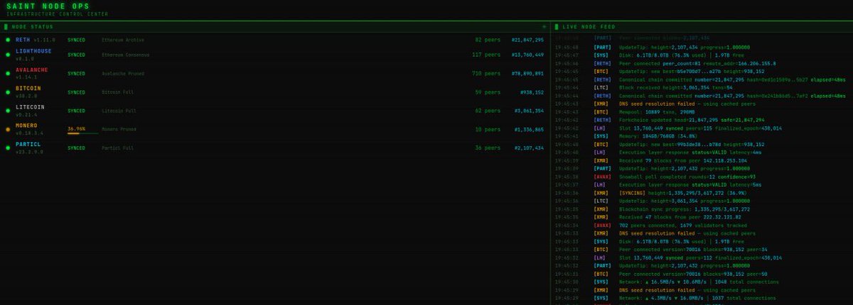Select the RETH node name
This screenshot has width=853, height=305.
coord(23,40)
